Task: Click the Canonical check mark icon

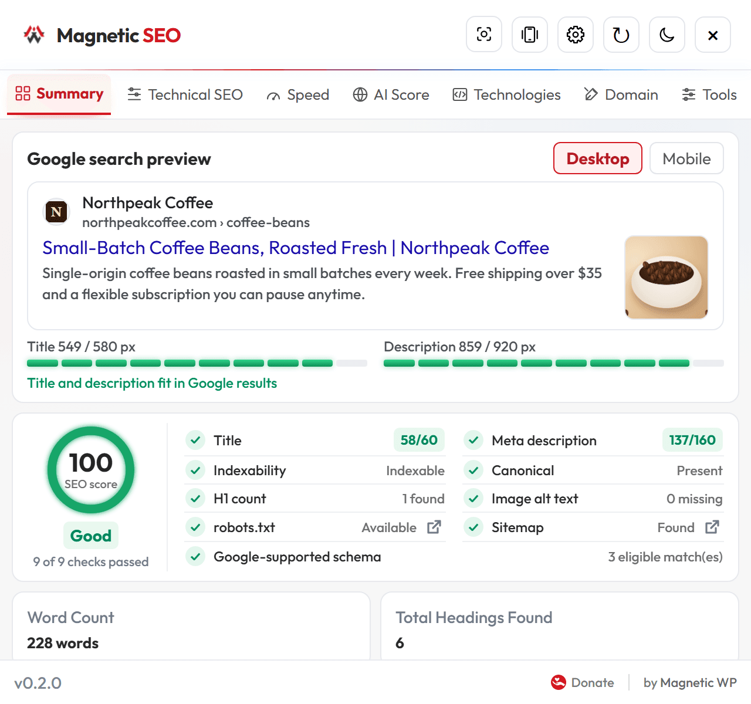Action: tap(473, 470)
